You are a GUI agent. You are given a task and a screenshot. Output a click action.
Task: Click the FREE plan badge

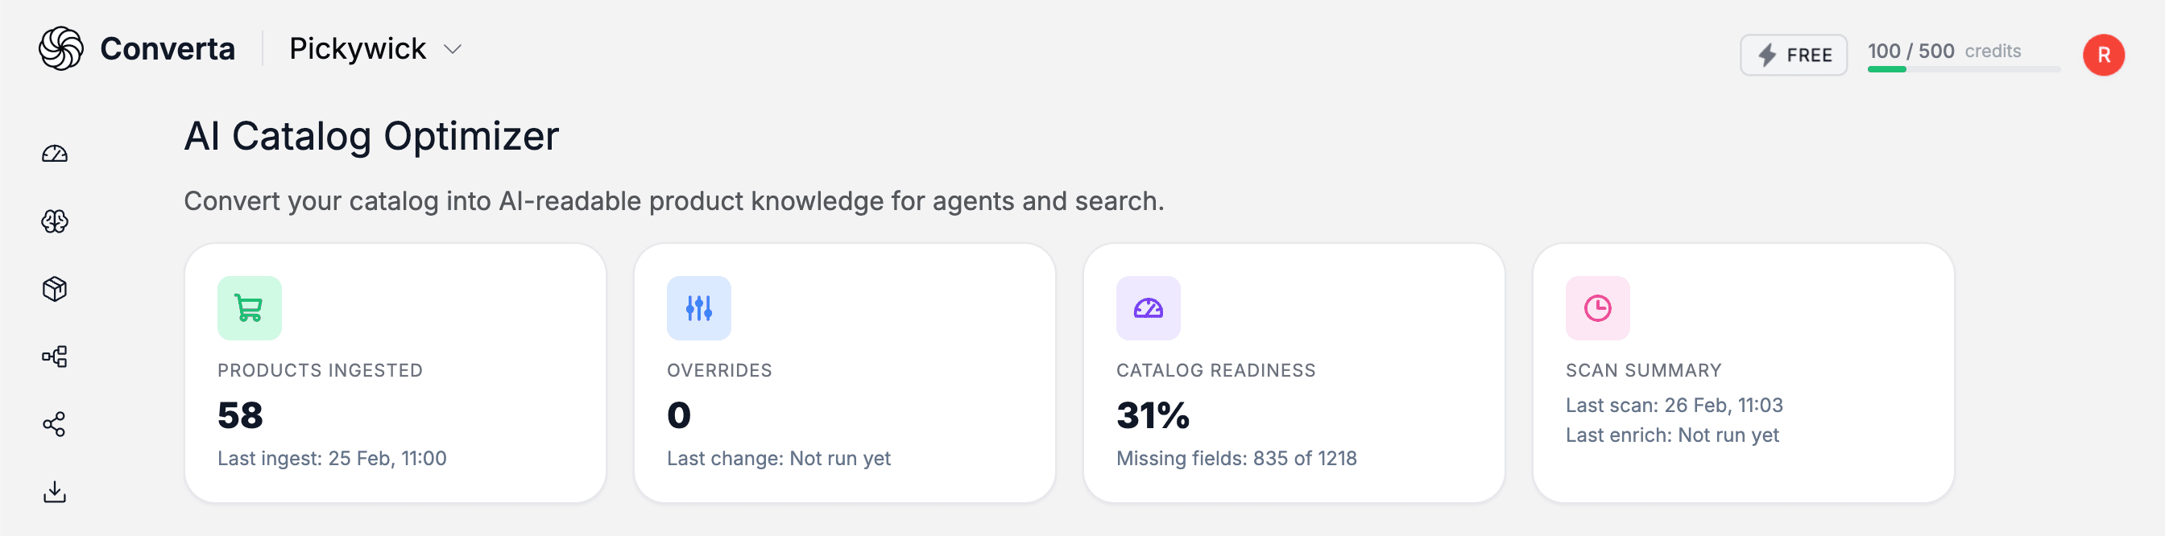pyautogui.click(x=1793, y=55)
